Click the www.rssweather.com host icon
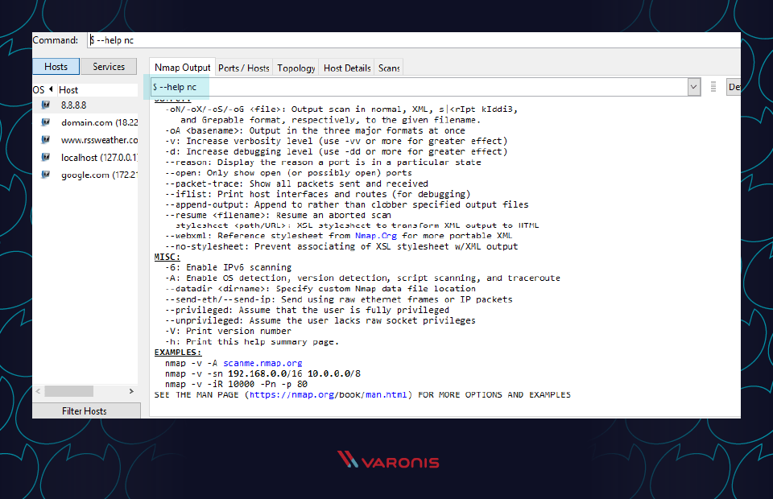The image size is (773, 499). [x=45, y=140]
